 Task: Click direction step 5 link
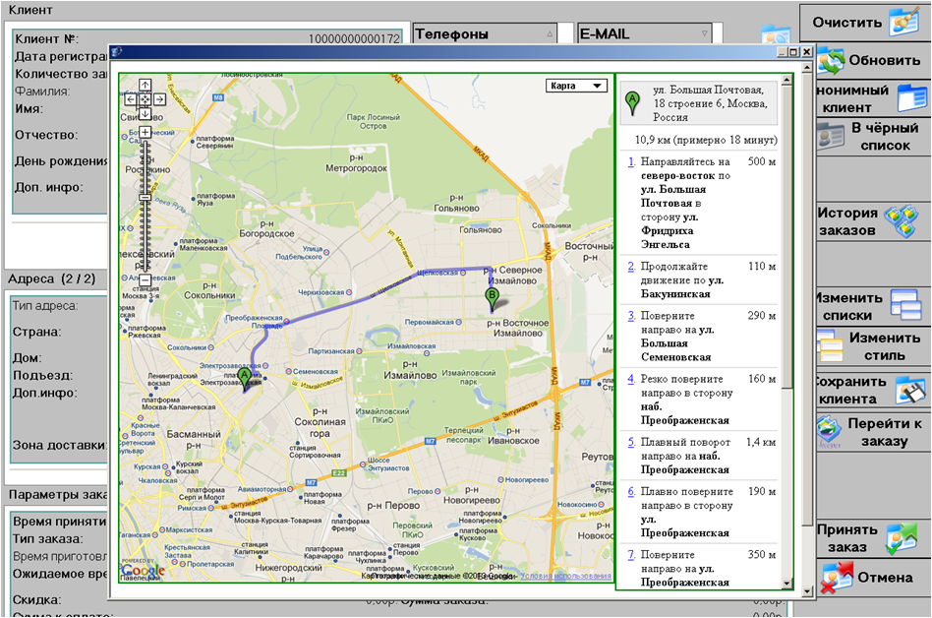631,442
